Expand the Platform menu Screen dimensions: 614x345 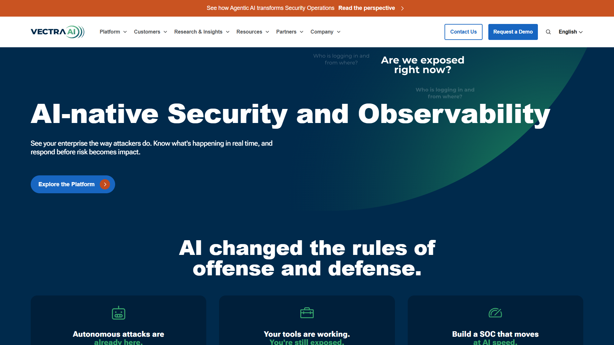(113, 32)
